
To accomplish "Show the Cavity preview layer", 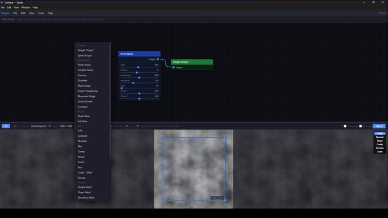I will (379, 144).
